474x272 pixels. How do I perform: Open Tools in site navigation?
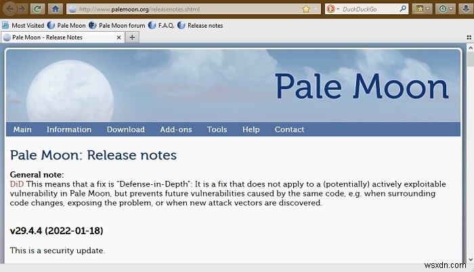(x=217, y=130)
